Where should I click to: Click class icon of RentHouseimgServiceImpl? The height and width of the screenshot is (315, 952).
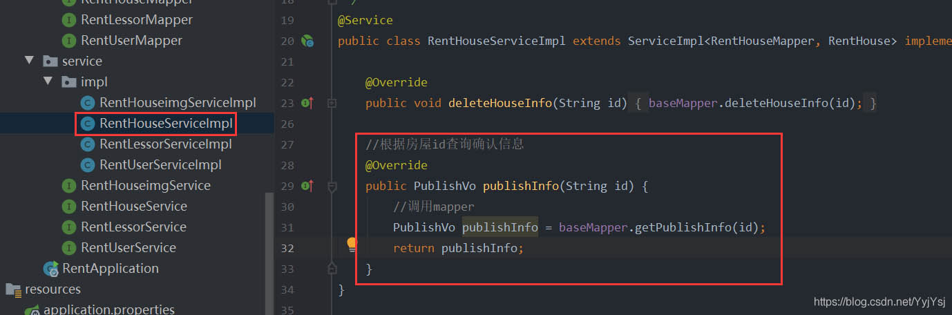click(x=87, y=103)
